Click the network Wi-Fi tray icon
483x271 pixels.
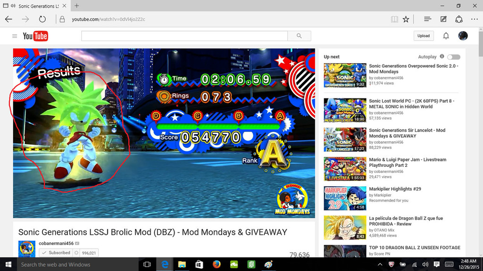[x=415, y=264]
